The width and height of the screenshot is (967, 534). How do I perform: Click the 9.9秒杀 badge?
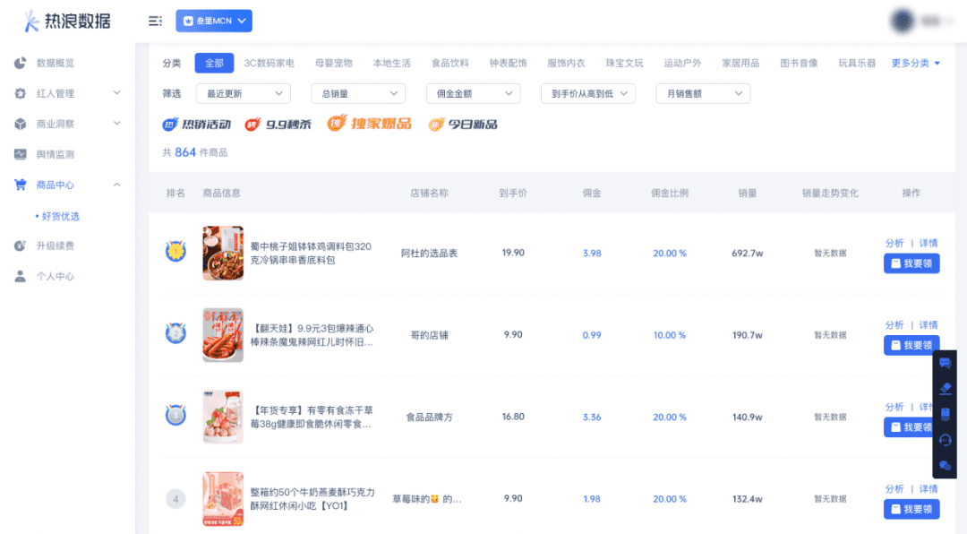pos(278,124)
